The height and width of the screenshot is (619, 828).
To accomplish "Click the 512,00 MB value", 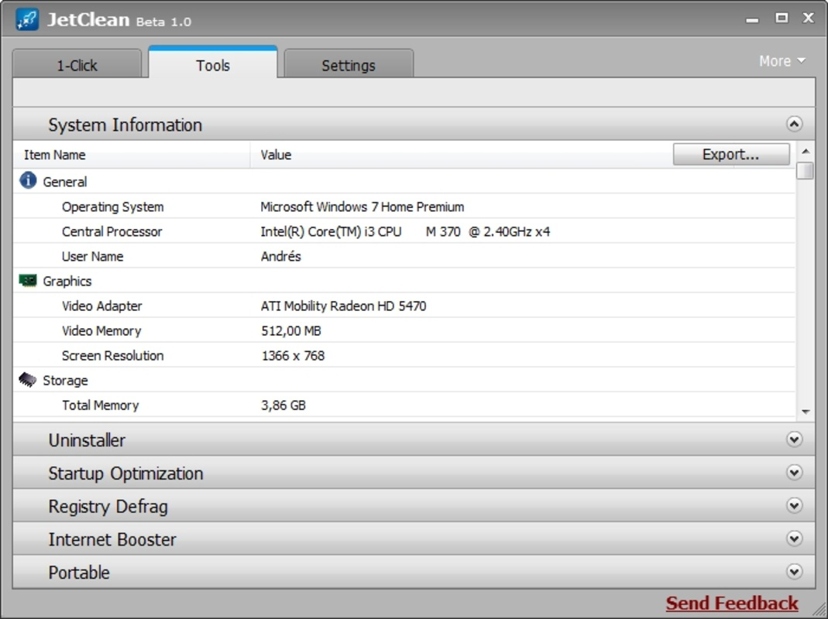I will [291, 330].
